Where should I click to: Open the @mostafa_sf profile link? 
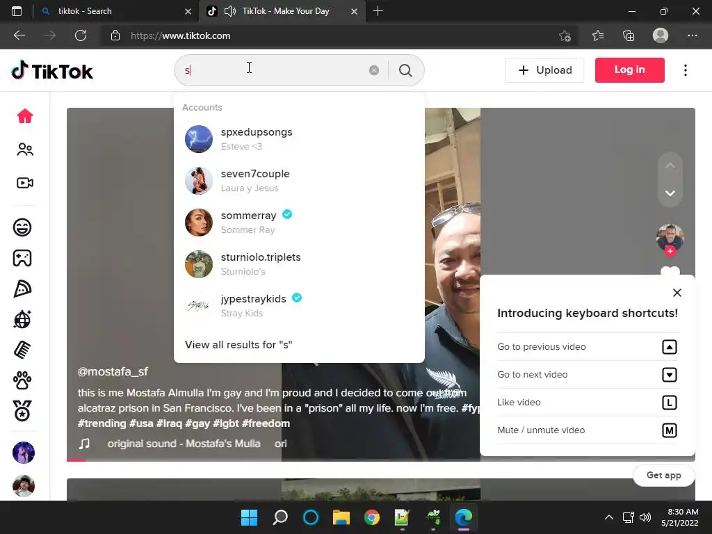(113, 371)
